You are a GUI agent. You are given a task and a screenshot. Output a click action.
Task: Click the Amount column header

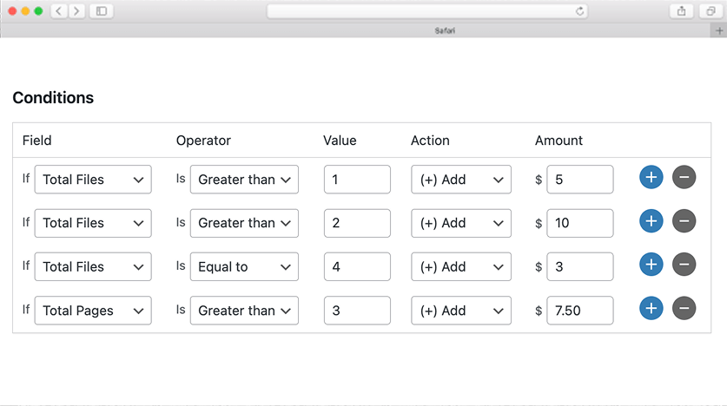tap(558, 141)
